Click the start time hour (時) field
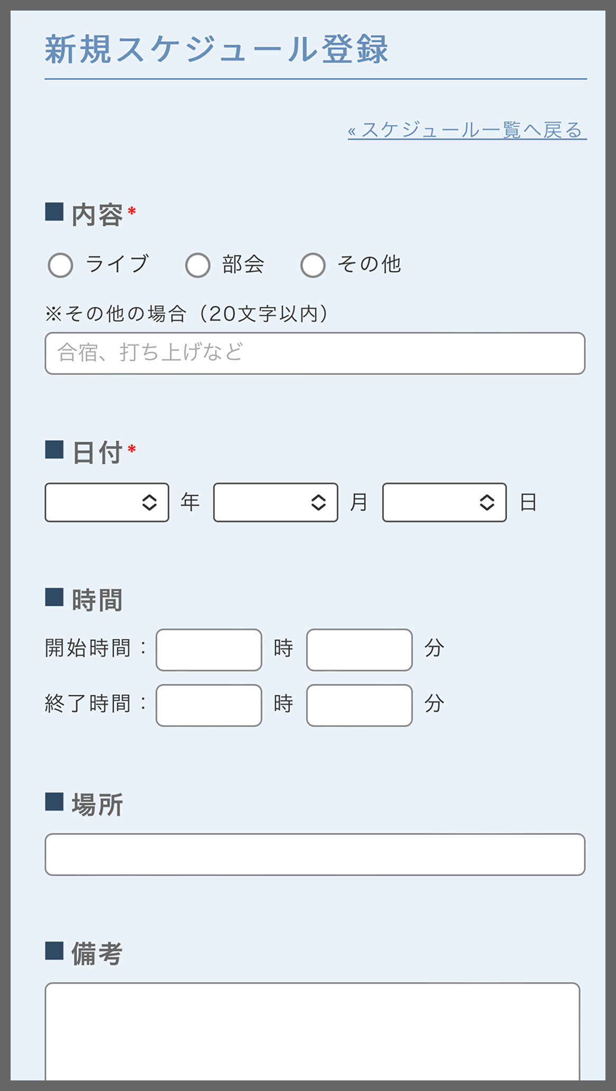The height and width of the screenshot is (1091, 616). click(207, 648)
